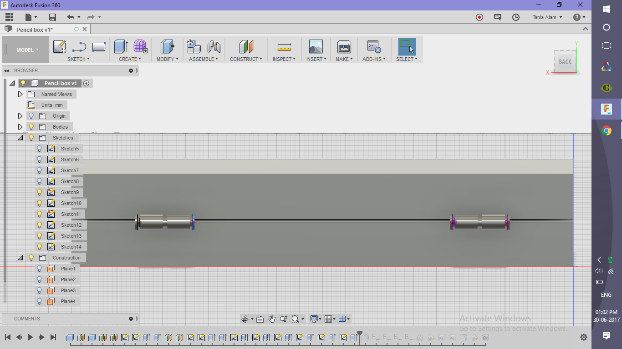Expand the Origin folder
Viewport: 622px width, 349px height.
[20, 116]
